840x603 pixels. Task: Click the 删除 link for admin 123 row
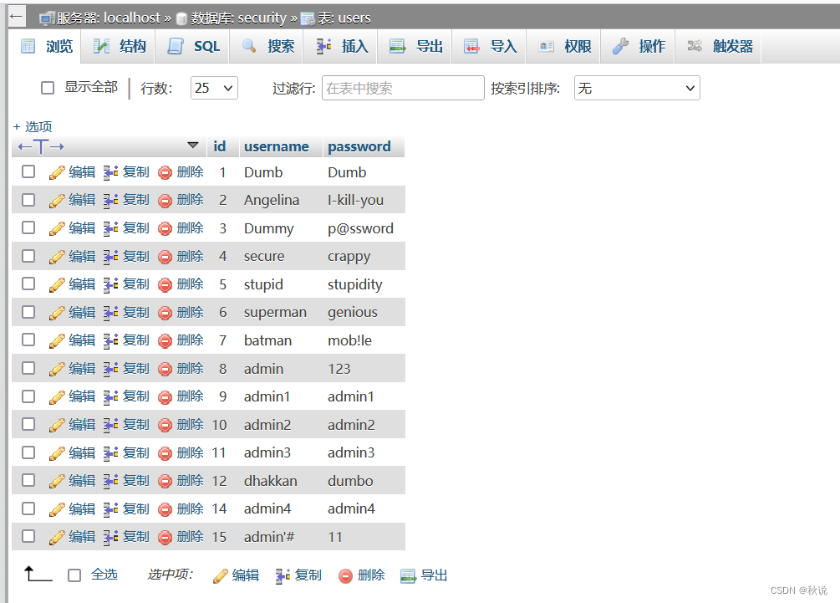191,368
